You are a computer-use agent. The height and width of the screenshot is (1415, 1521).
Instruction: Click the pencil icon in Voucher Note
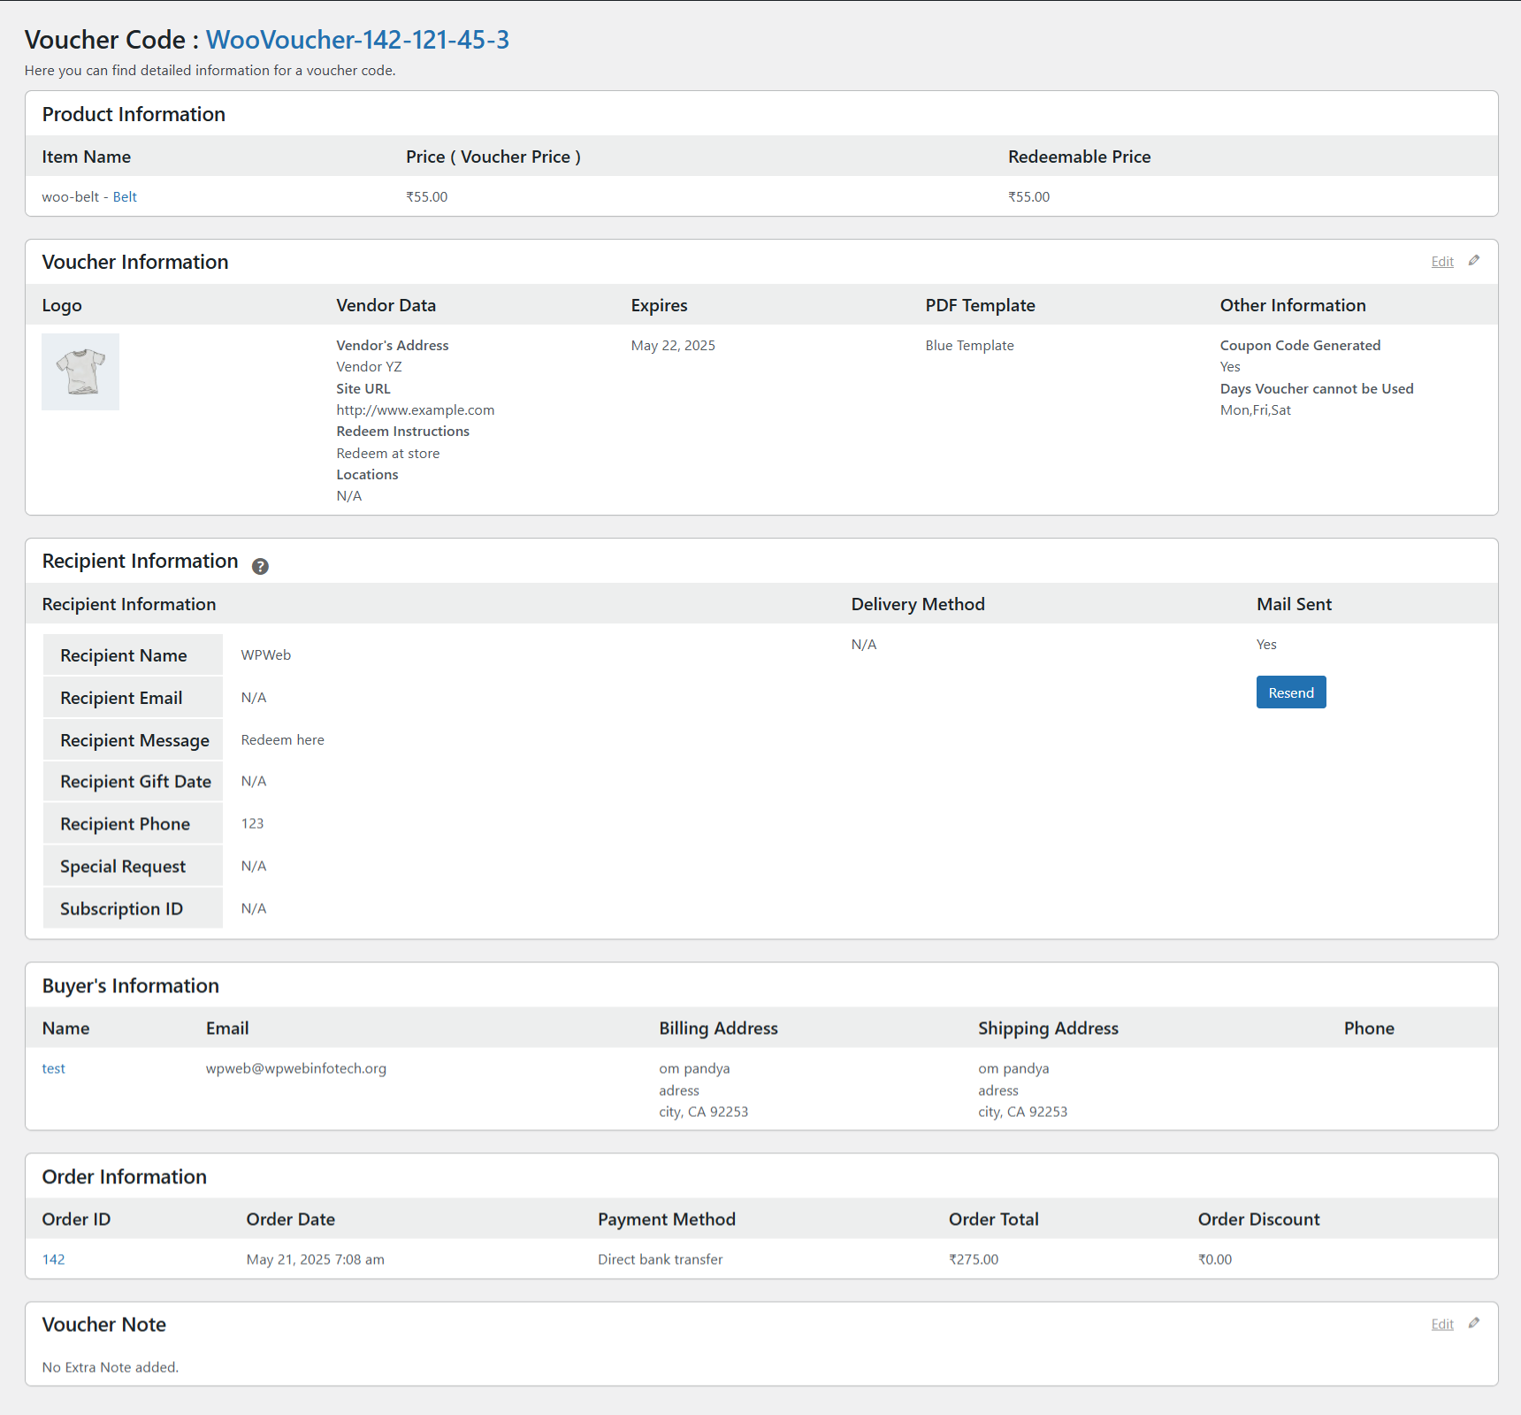tap(1474, 1323)
